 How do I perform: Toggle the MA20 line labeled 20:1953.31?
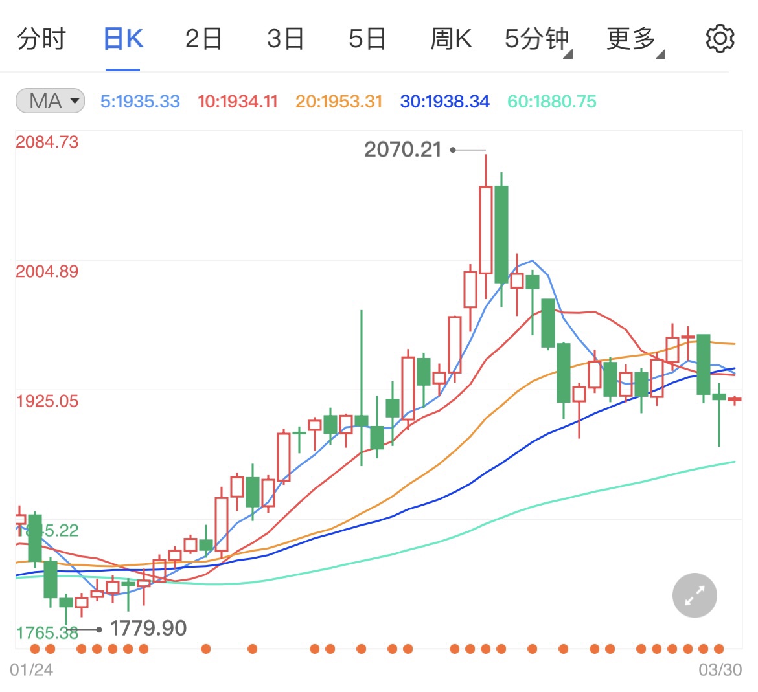tap(338, 101)
